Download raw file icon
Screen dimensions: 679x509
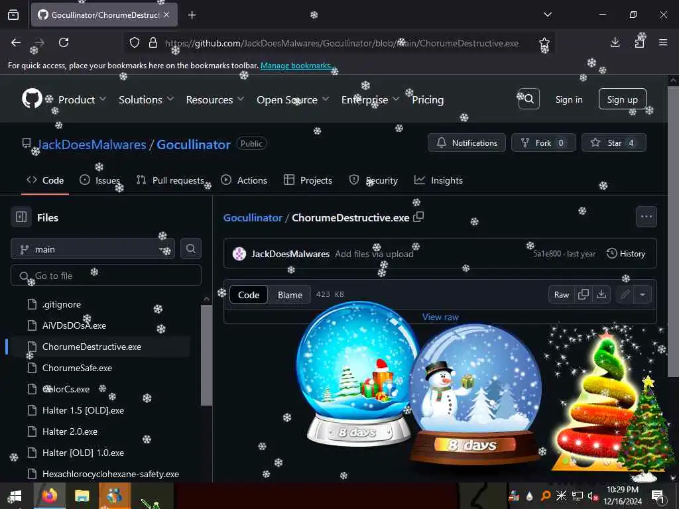(601, 294)
